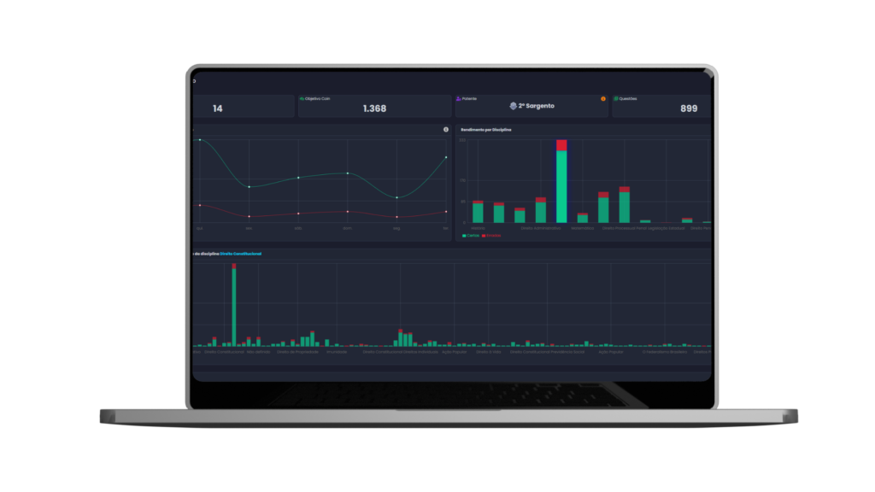Click the last point on the green line

pyautogui.click(x=446, y=157)
